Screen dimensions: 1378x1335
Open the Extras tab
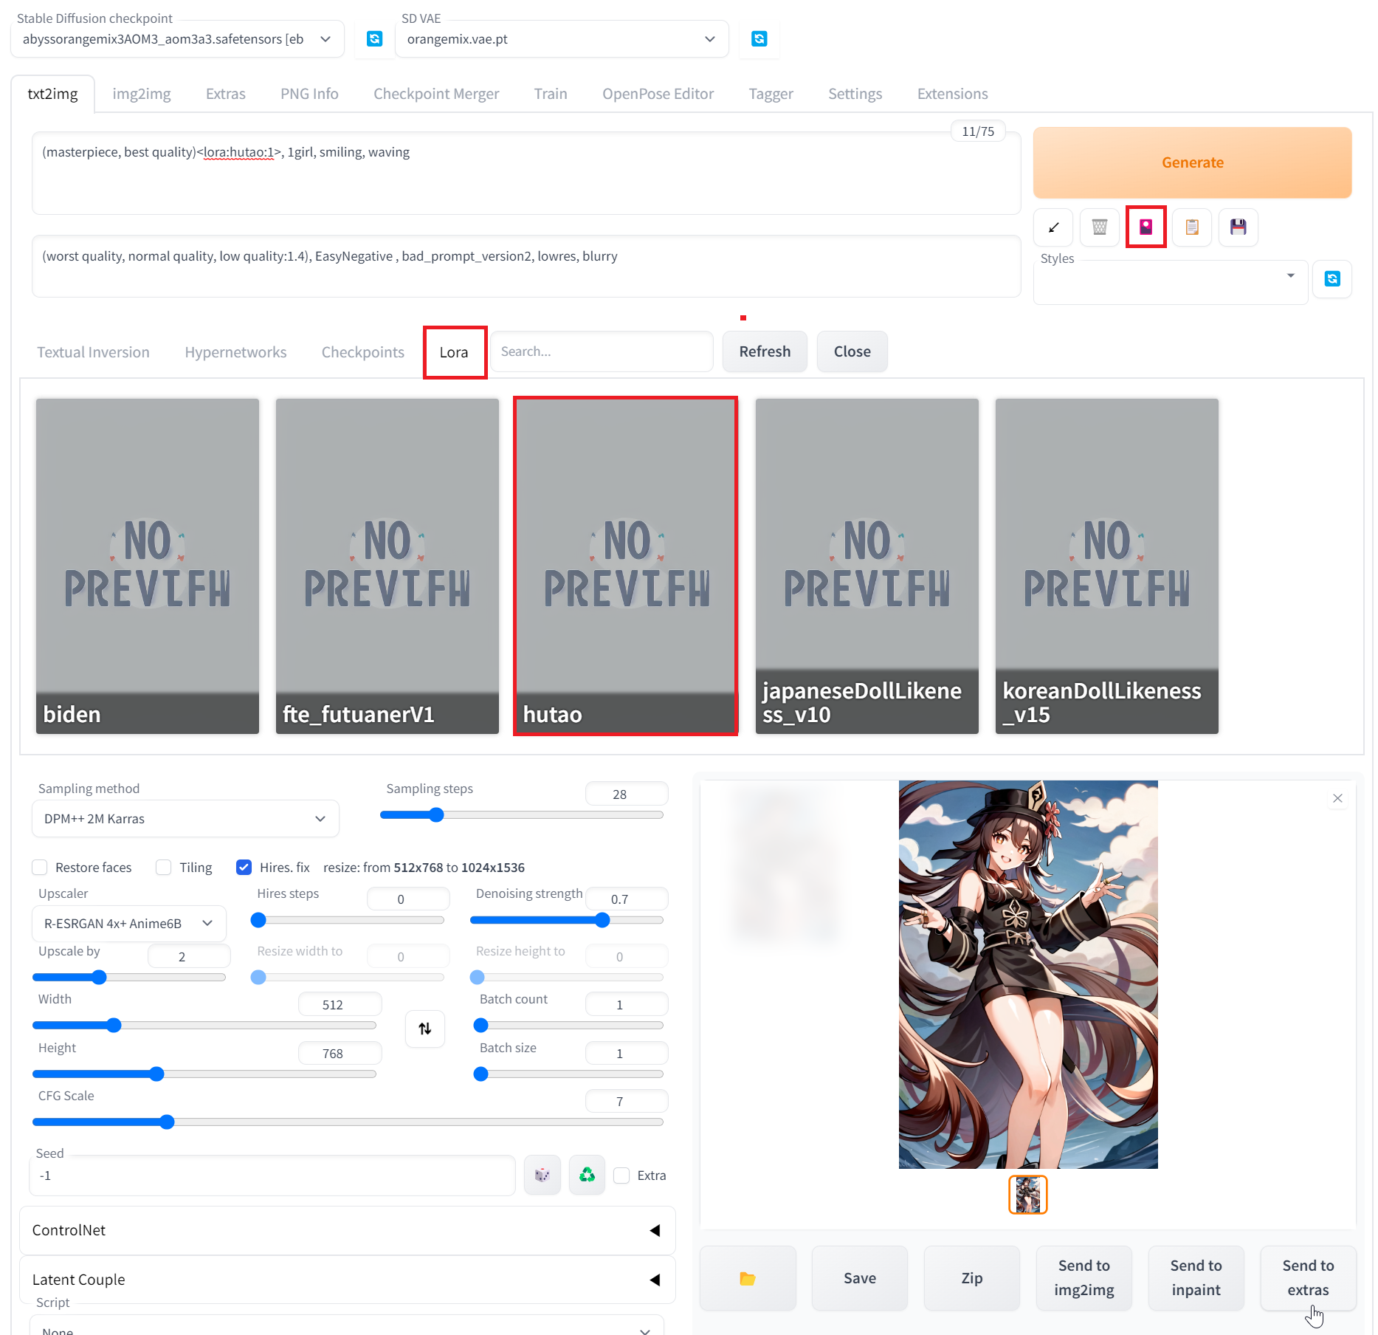pos(225,94)
